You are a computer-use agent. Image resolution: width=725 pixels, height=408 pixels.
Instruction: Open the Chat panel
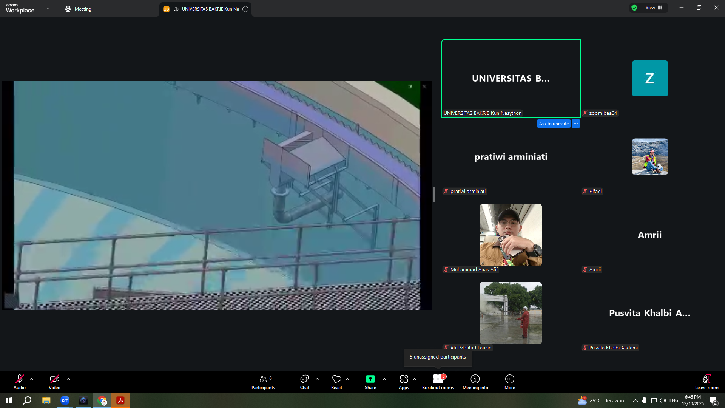click(304, 382)
